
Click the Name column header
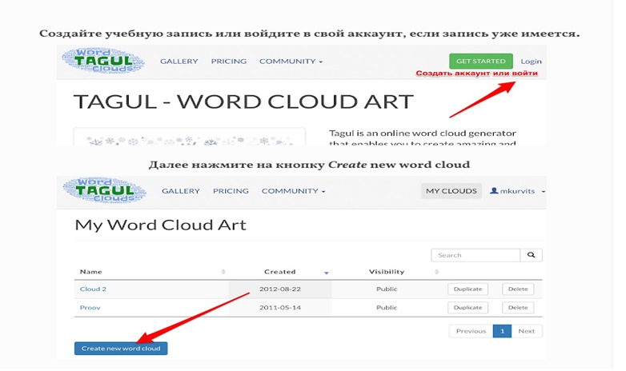(91, 272)
